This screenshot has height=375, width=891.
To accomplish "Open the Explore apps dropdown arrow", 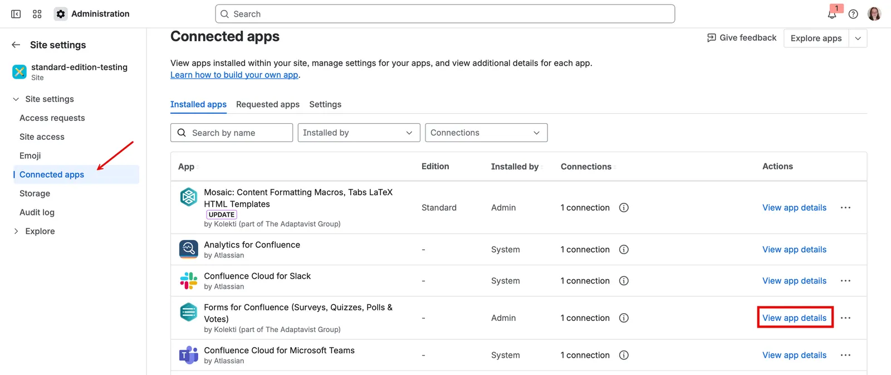I will point(858,38).
